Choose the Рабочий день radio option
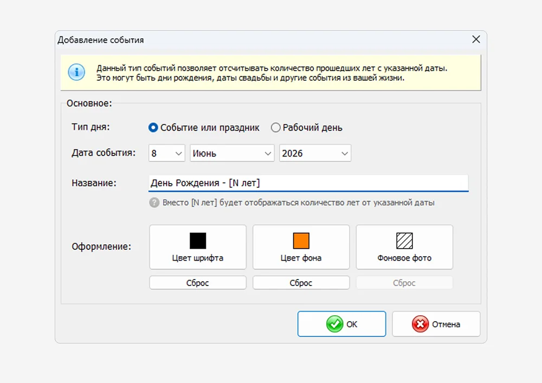The width and height of the screenshot is (542, 383). click(276, 128)
